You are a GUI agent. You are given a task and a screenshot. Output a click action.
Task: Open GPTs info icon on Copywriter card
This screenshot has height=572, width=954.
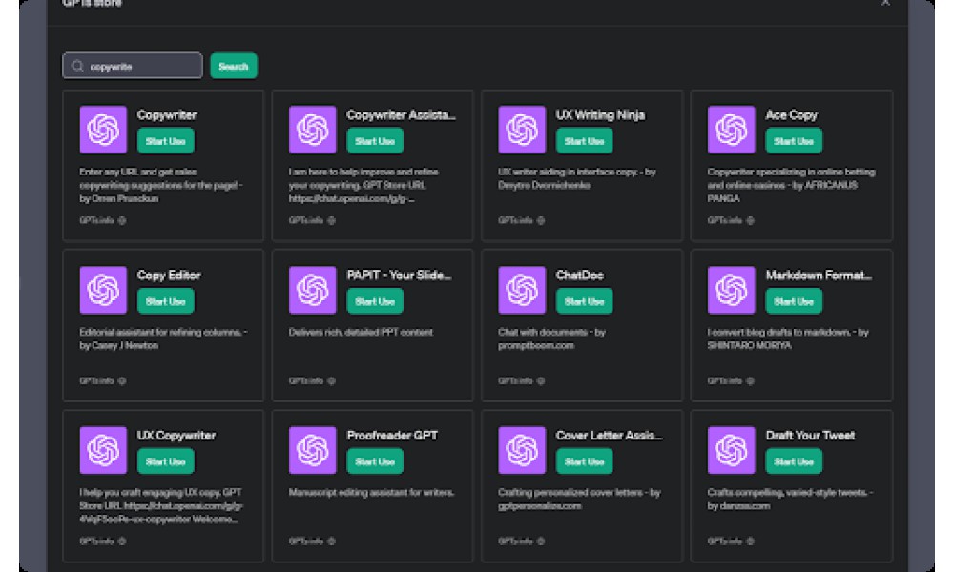click(x=122, y=220)
